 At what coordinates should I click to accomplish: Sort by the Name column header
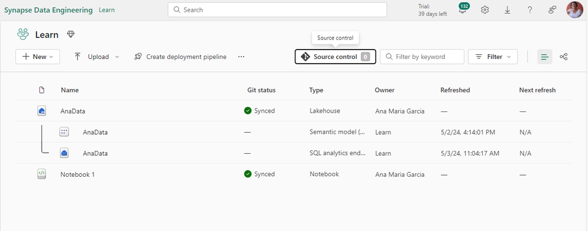(70, 90)
